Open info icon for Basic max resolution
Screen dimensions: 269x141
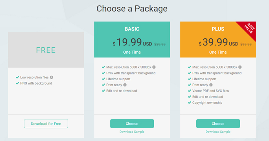pos(154,67)
